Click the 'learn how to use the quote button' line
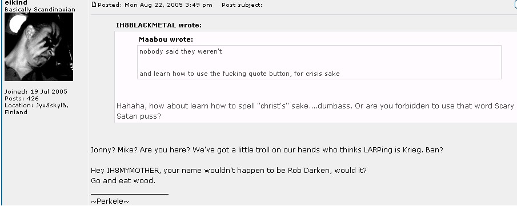517x206 pixels. (x=239, y=74)
